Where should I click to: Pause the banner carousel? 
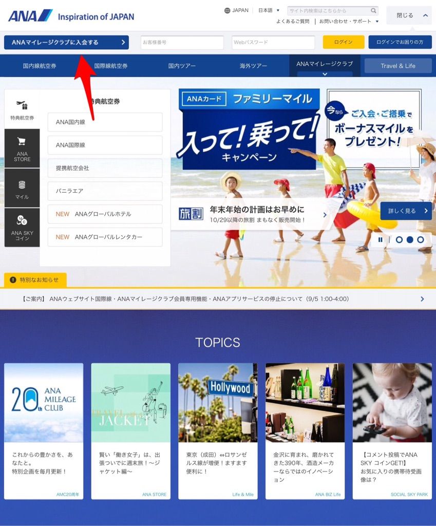[381, 239]
